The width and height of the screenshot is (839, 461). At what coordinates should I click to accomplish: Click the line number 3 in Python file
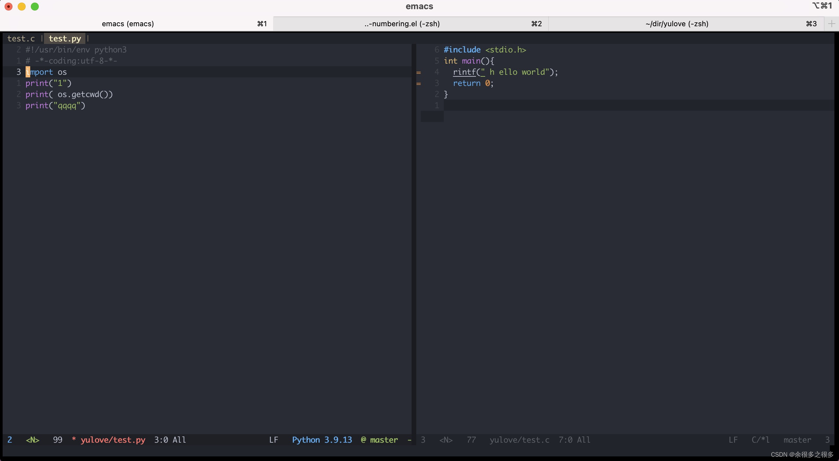click(18, 72)
